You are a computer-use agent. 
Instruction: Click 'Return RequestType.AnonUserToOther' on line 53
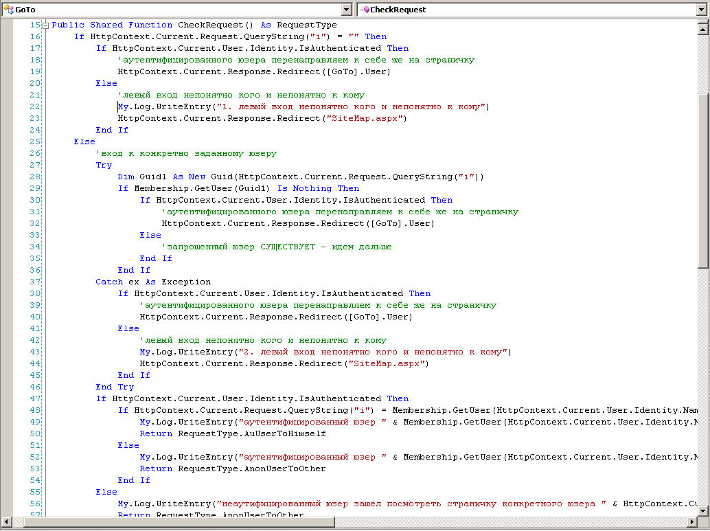[x=233, y=469]
